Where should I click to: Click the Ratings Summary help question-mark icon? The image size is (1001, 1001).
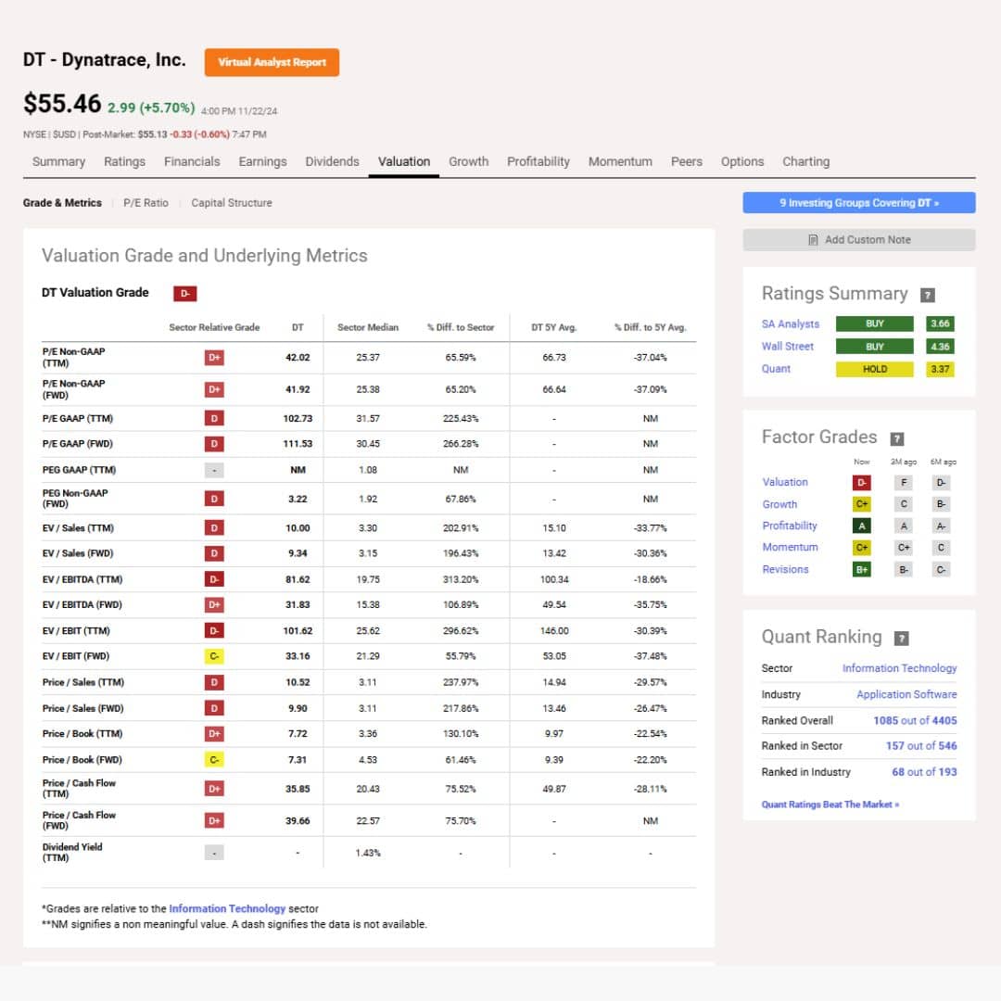click(927, 295)
